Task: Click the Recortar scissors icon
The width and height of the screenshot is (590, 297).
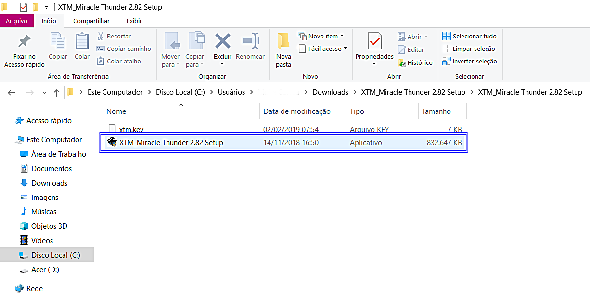Action: [x=101, y=36]
